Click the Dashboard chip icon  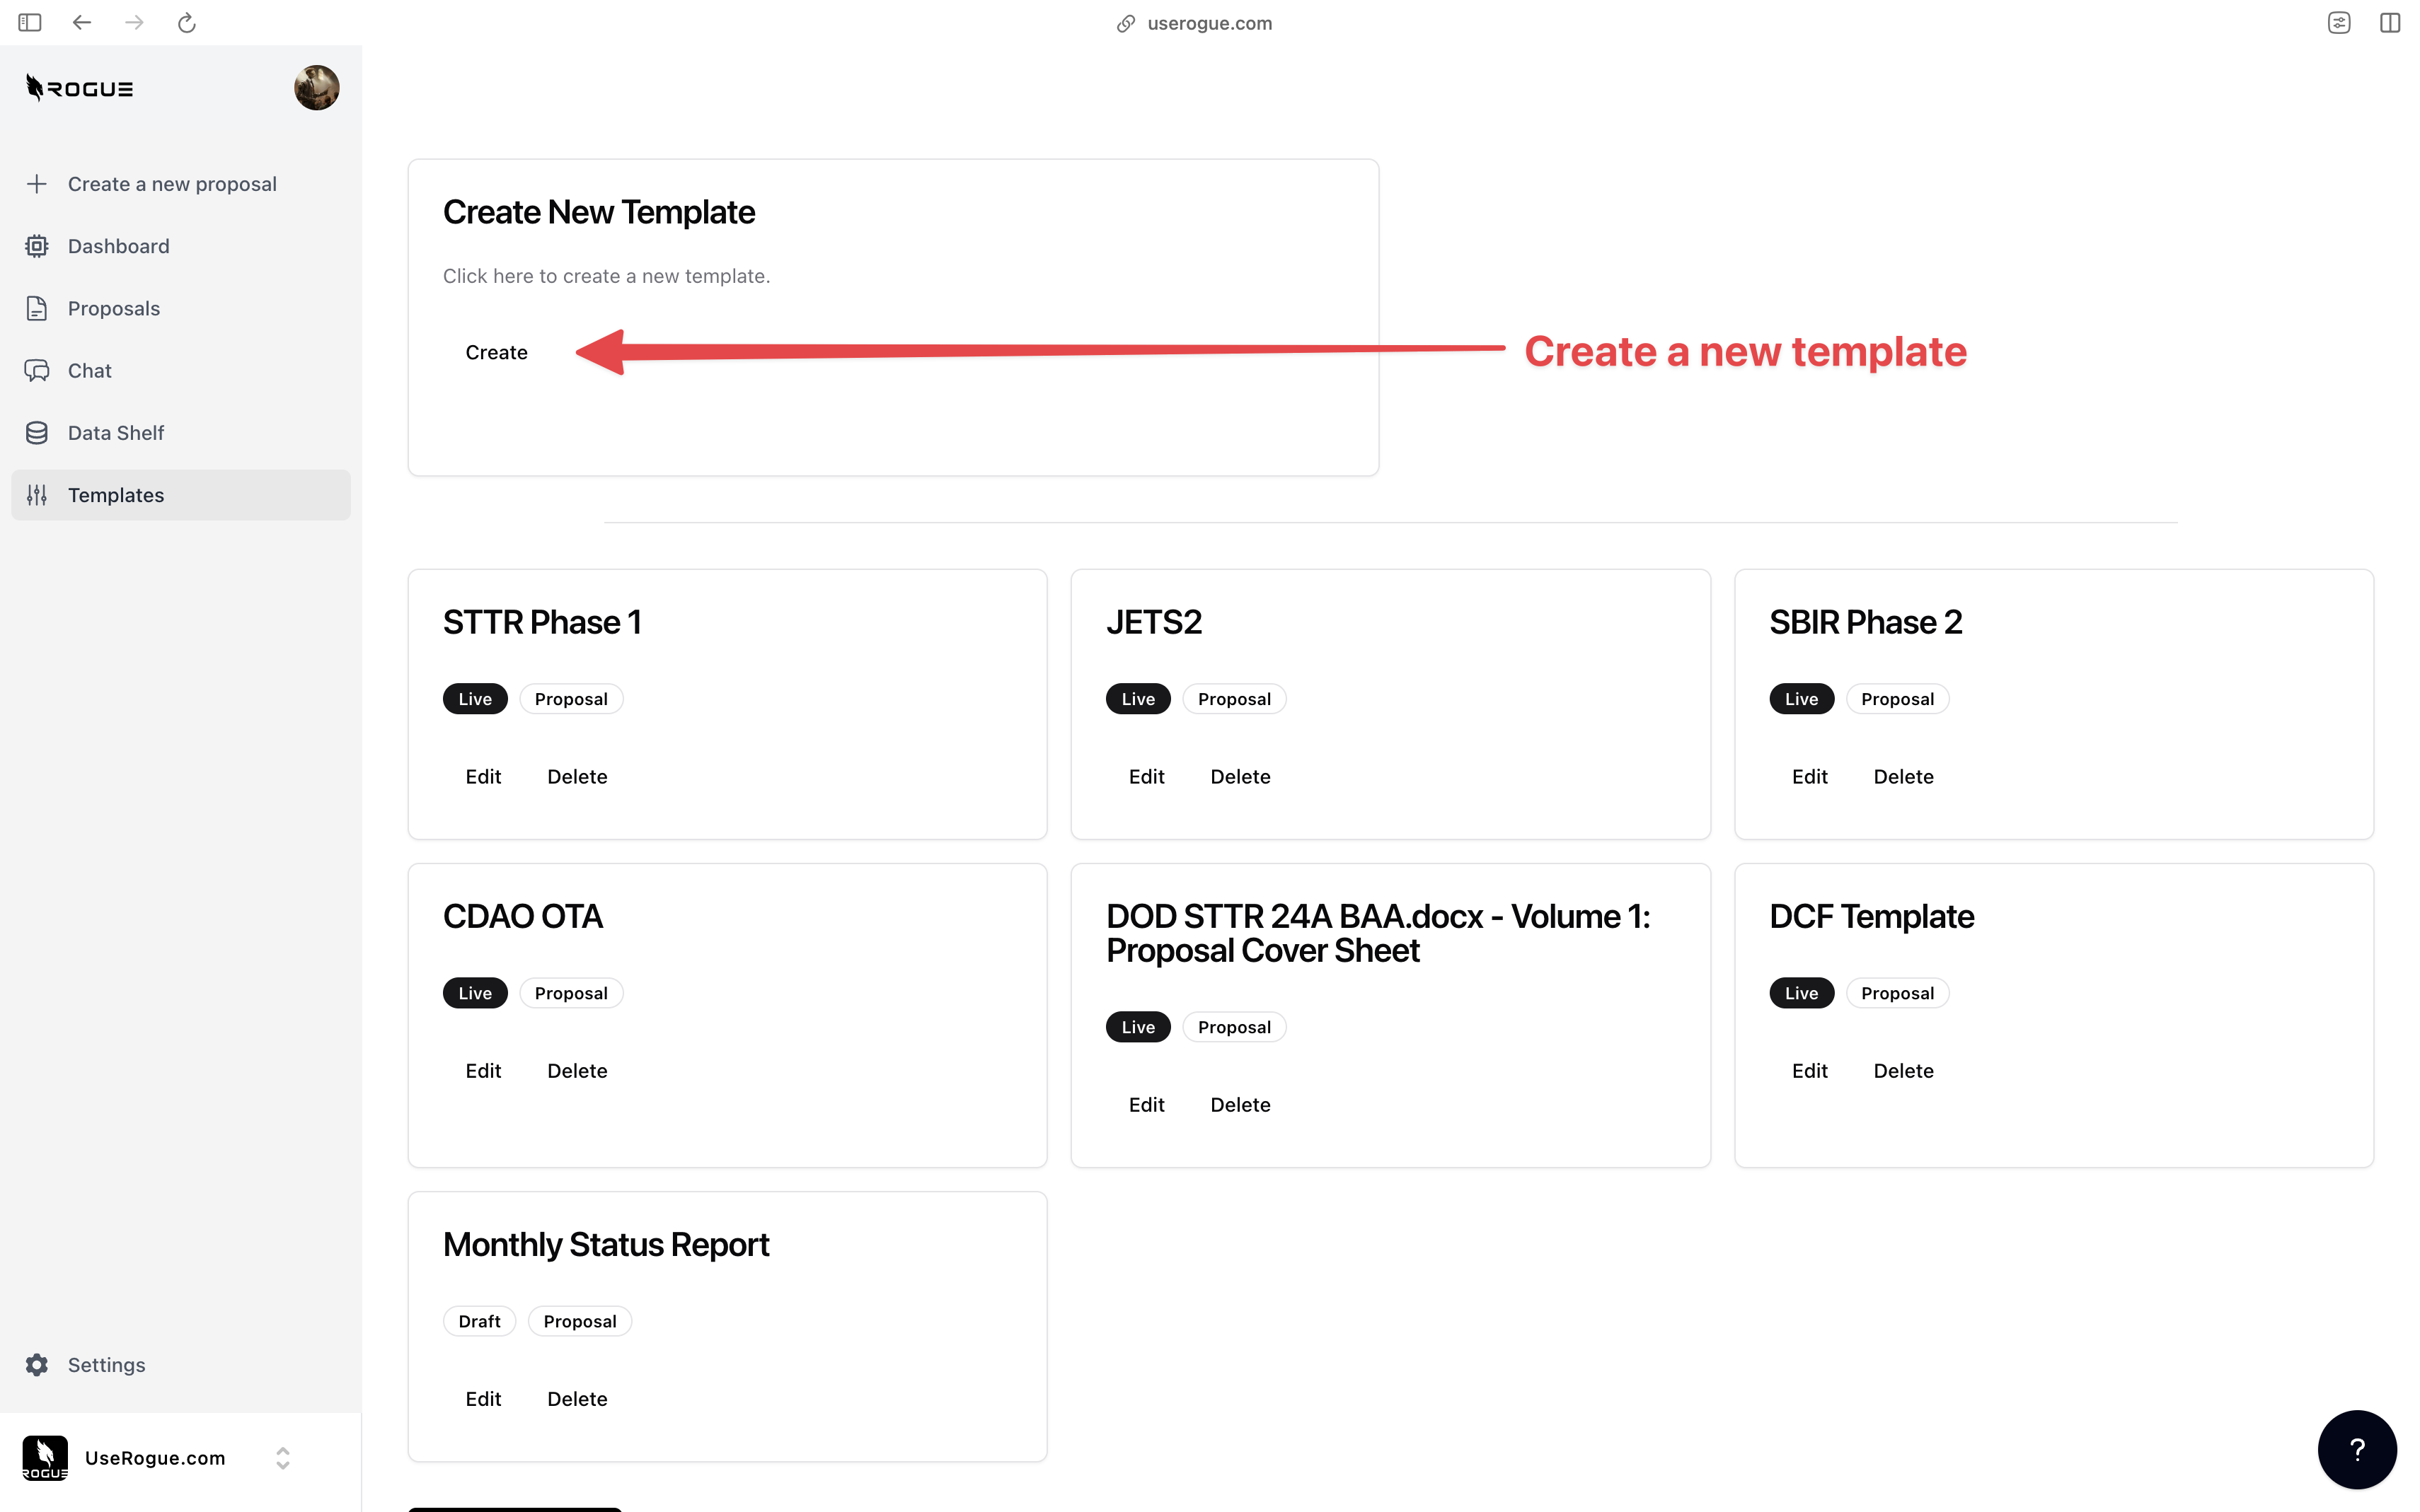pyautogui.click(x=37, y=246)
